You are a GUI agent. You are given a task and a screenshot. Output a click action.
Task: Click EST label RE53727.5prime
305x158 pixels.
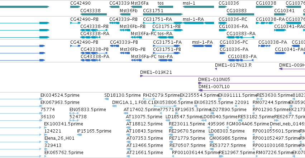click(x=228, y=145)
